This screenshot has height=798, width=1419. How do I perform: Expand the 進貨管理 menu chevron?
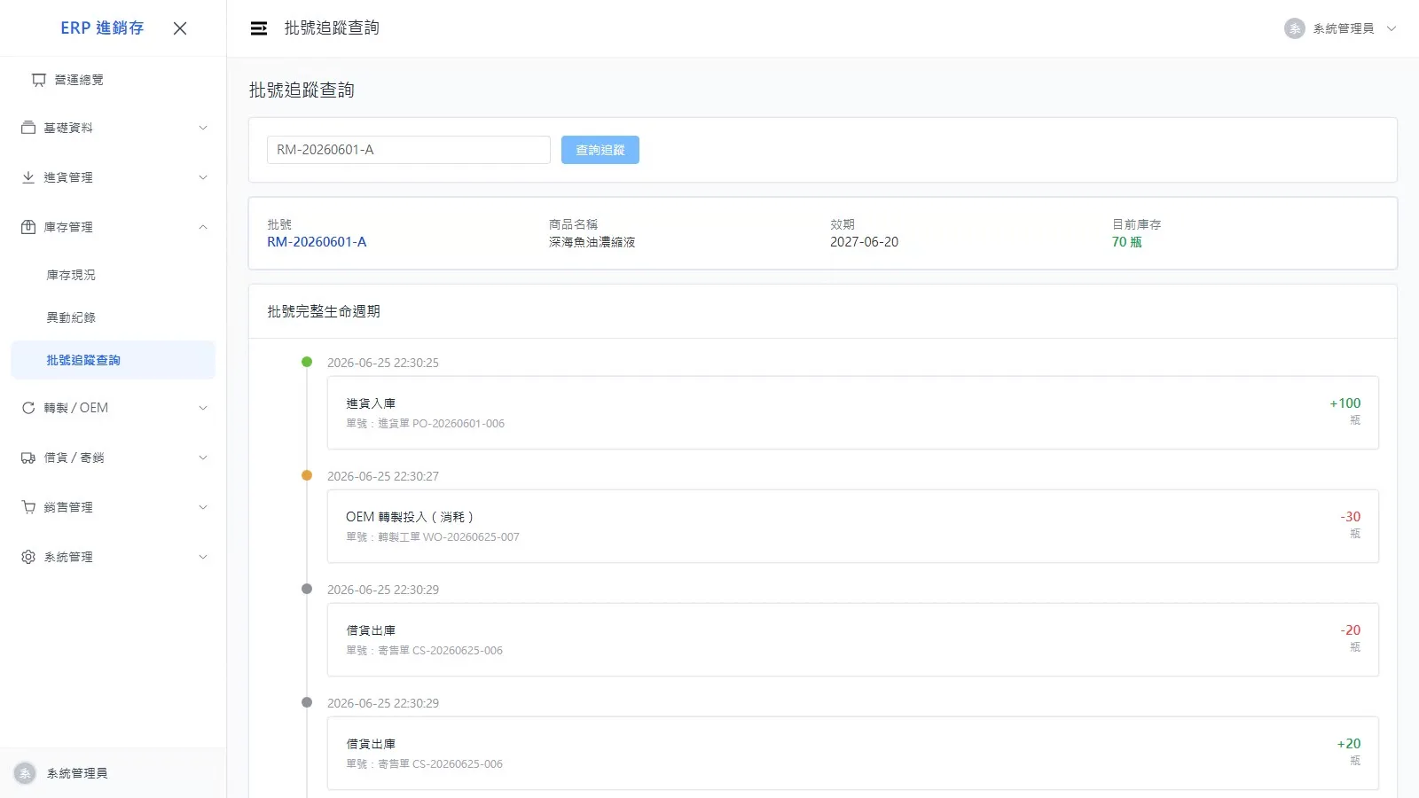click(x=203, y=177)
